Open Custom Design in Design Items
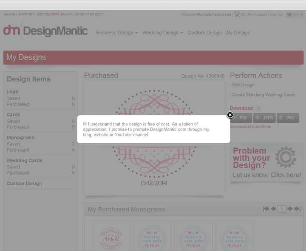This screenshot has height=251, width=306. pyautogui.click(x=24, y=184)
